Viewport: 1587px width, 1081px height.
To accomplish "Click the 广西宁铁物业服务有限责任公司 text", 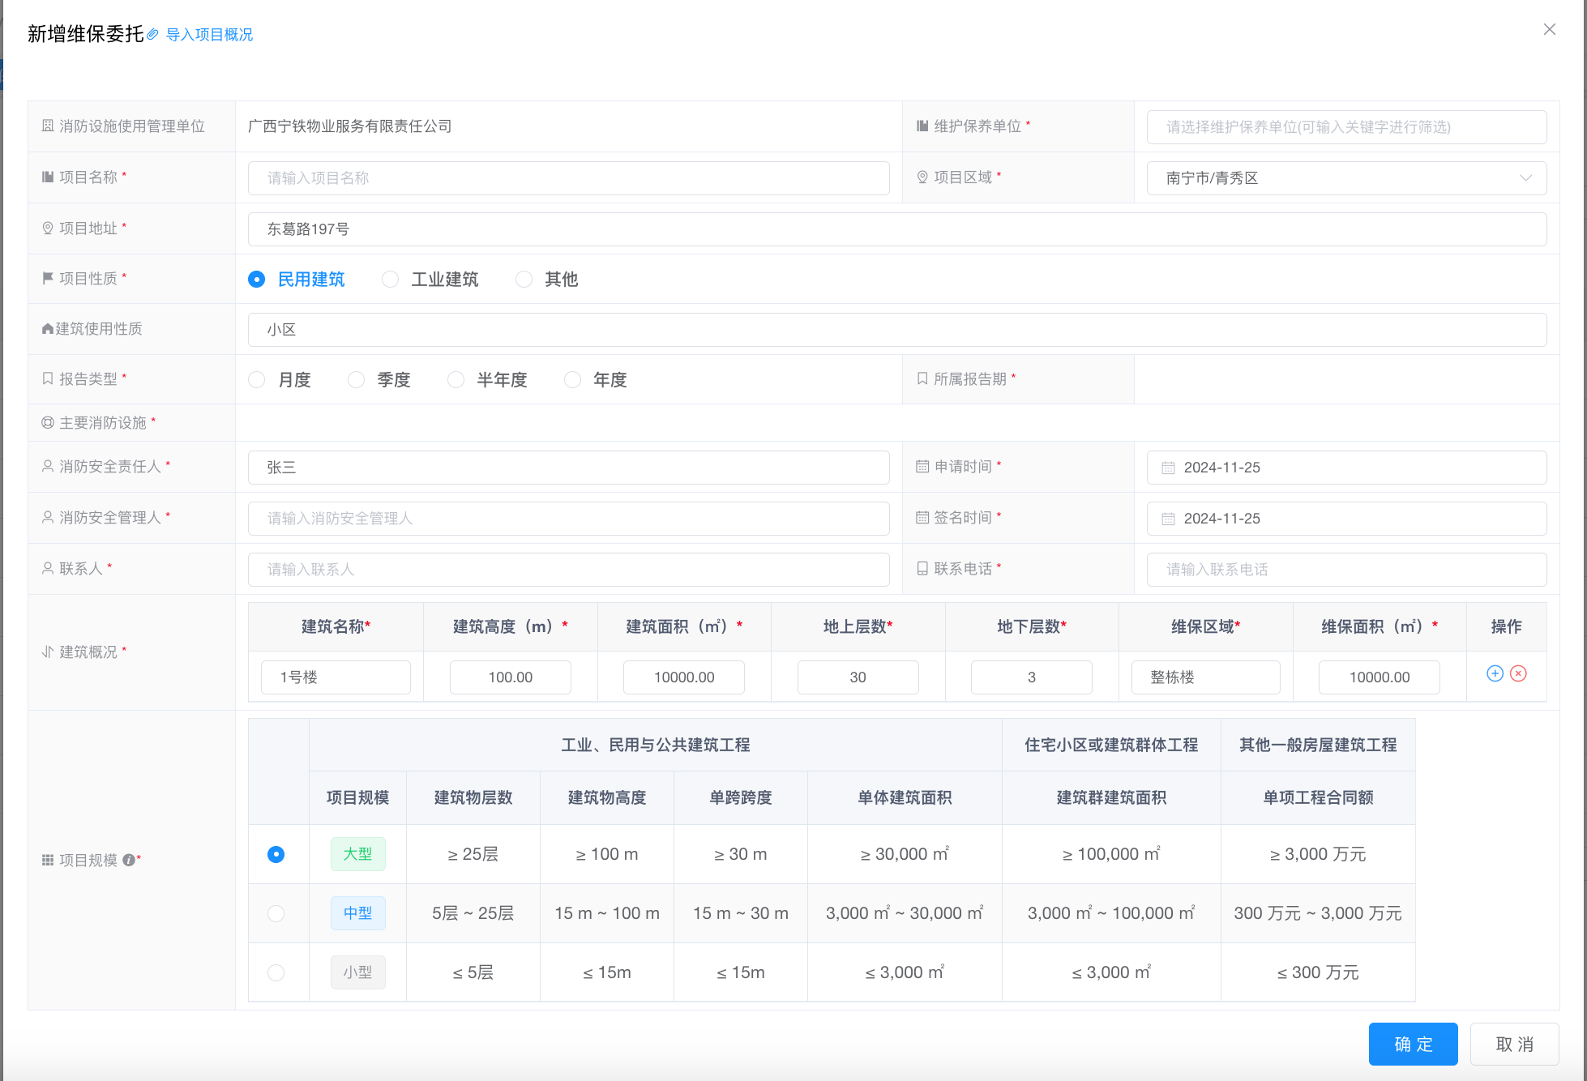I will tap(349, 126).
